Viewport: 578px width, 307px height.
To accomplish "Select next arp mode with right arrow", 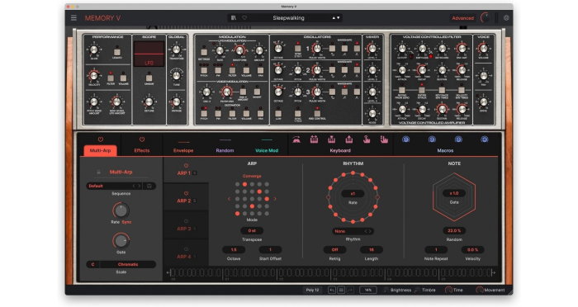I will (275, 199).
